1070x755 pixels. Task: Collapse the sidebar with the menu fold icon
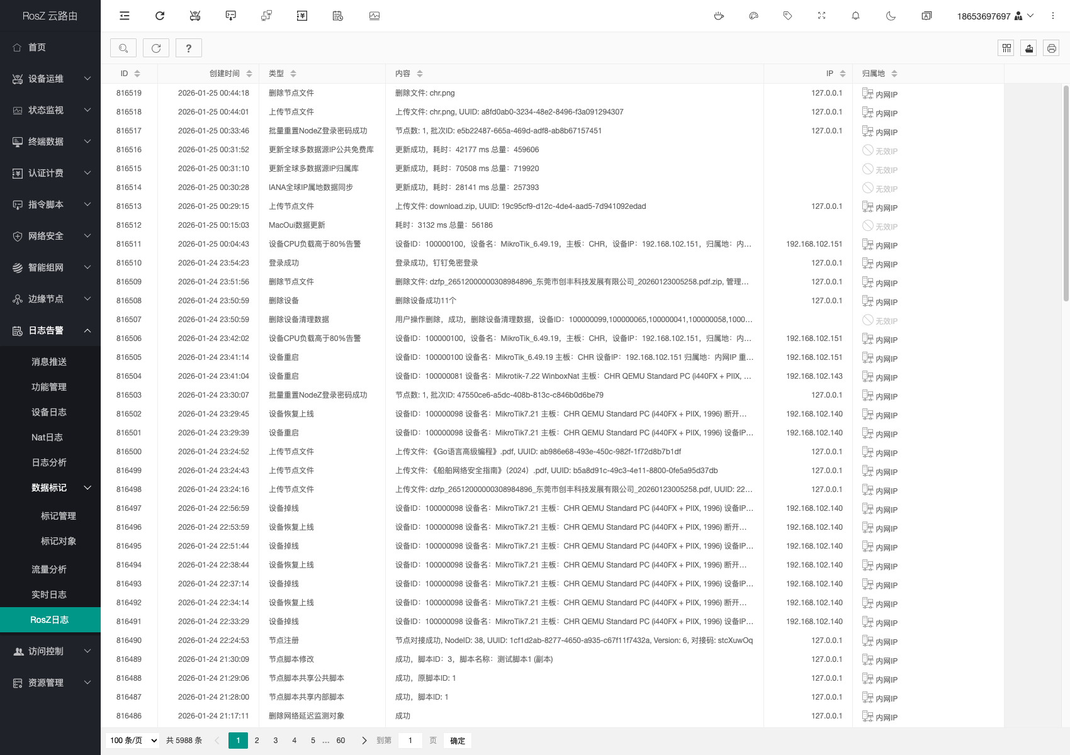click(x=125, y=16)
